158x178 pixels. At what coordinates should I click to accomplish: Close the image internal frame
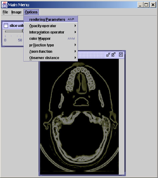(x=121, y=55)
